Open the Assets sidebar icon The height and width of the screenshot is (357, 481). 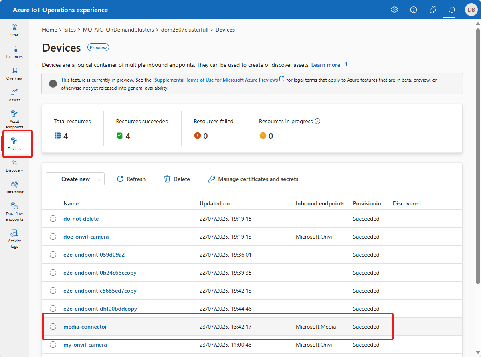click(x=14, y=95)
